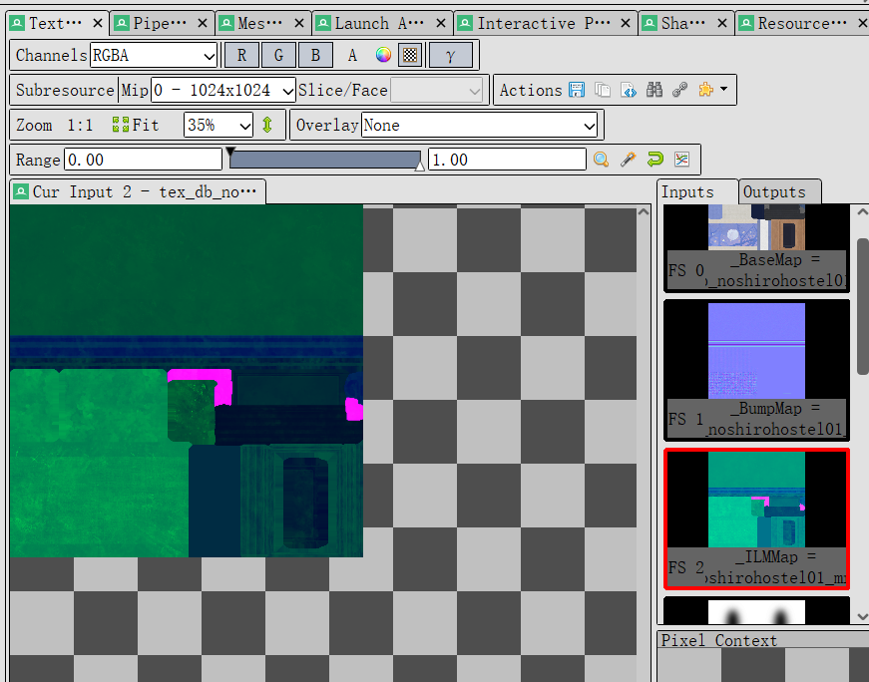Expand the Mip level dropdown
This screenshot has width=869, height=682.
point(222,90)
